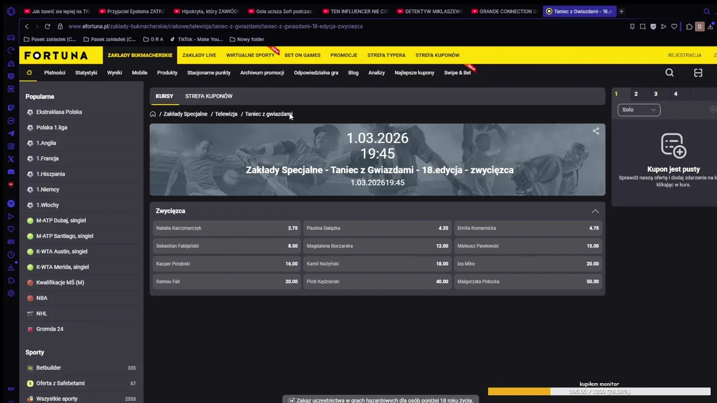Click the Zakłady Specjalne breadcrumb
This screenshot has width=717, height=403.
tap(185, 114)
